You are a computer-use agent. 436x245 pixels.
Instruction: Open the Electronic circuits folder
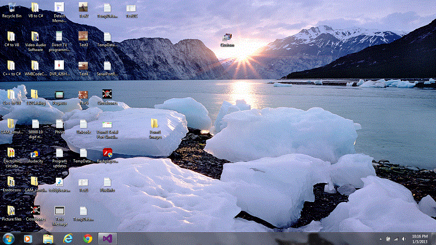(12, 158)
